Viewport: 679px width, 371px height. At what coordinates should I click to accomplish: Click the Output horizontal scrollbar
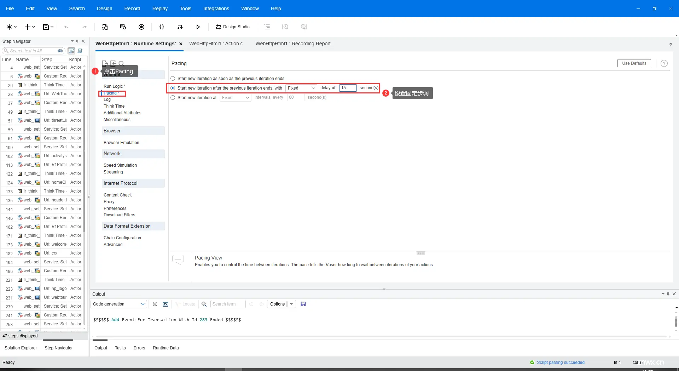381,336
